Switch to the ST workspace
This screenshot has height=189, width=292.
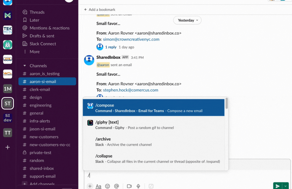(8, 103)
